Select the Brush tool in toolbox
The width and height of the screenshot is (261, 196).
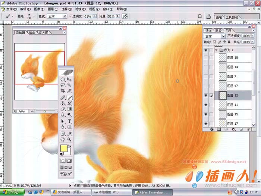pyautogui.click(x=69, y=97)
